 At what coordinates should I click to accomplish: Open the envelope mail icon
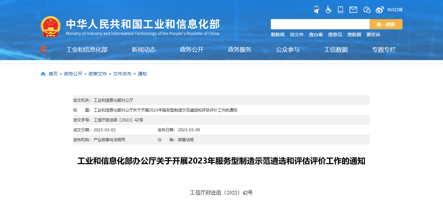[x=353, y=10]
